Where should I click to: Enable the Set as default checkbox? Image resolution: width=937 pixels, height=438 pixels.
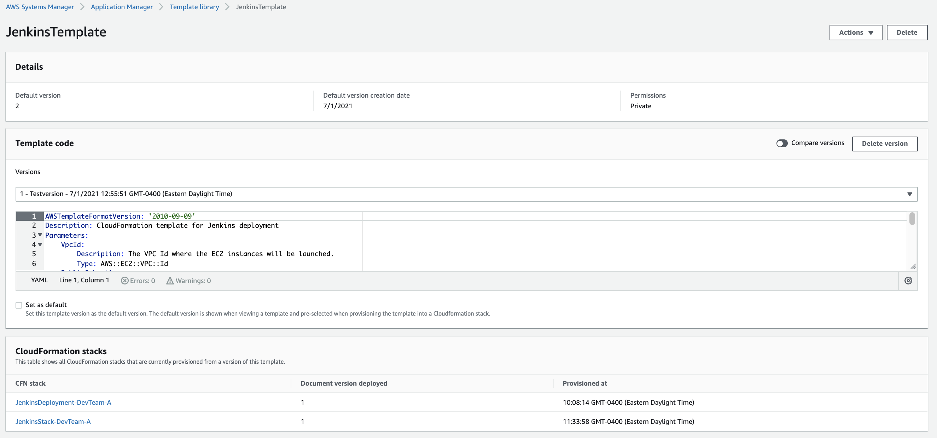click(18, 304)
